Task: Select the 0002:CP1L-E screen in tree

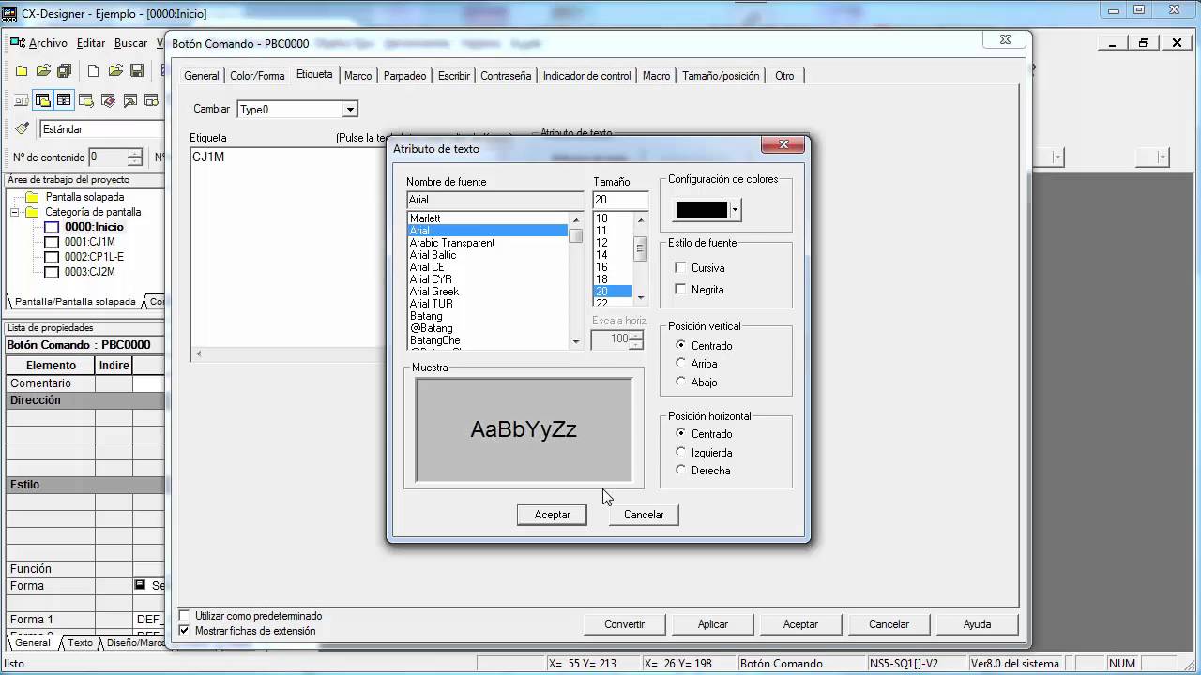Action: 94,257
